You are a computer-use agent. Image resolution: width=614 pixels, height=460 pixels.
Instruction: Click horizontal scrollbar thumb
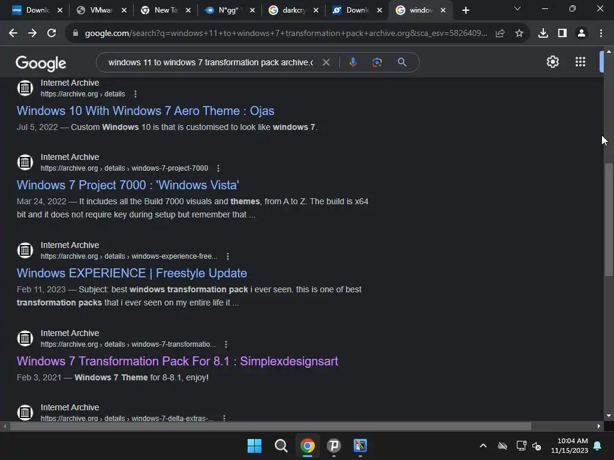(x=270, y=426)
